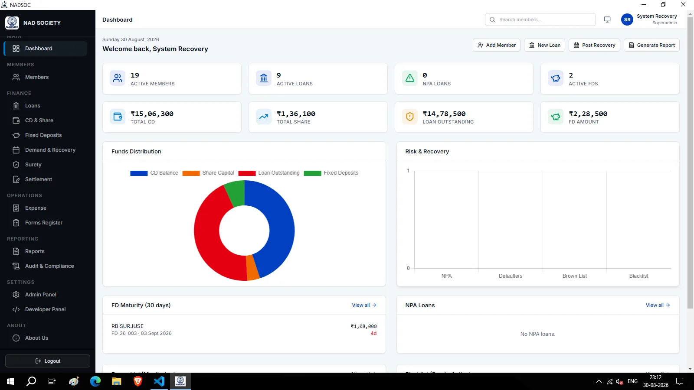Click the Members people icon in sidebar
The image size is (694, 390).
tap(16, 77)
